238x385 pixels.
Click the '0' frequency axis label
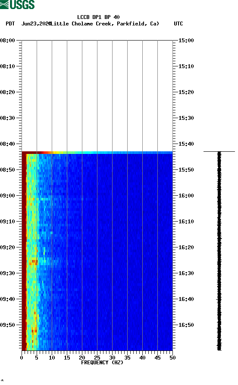point(22,358)
